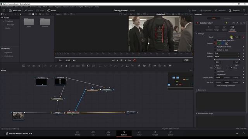The width and height of the screenshot is (248, 139).
Task: Enable Multiply by Mask checkbox
Action: pyautogui.click(x=215, y=50)
